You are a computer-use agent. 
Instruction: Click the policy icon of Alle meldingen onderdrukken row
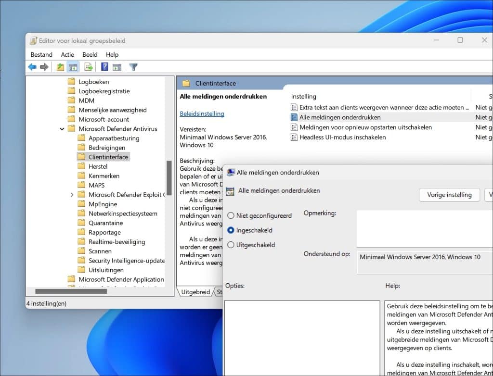point(294,117)
